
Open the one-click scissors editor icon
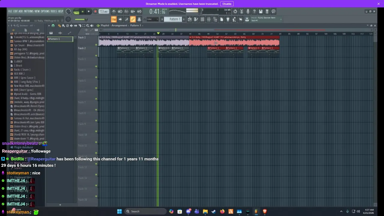tap(242, 11)
